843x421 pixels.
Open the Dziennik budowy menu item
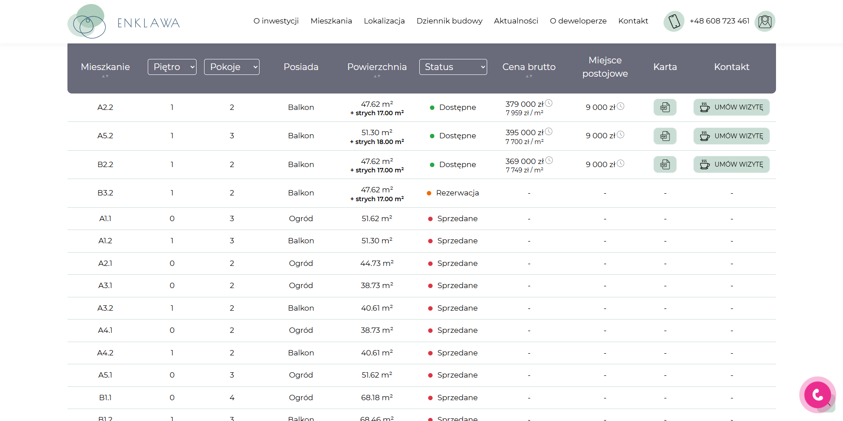click(449, 21)
